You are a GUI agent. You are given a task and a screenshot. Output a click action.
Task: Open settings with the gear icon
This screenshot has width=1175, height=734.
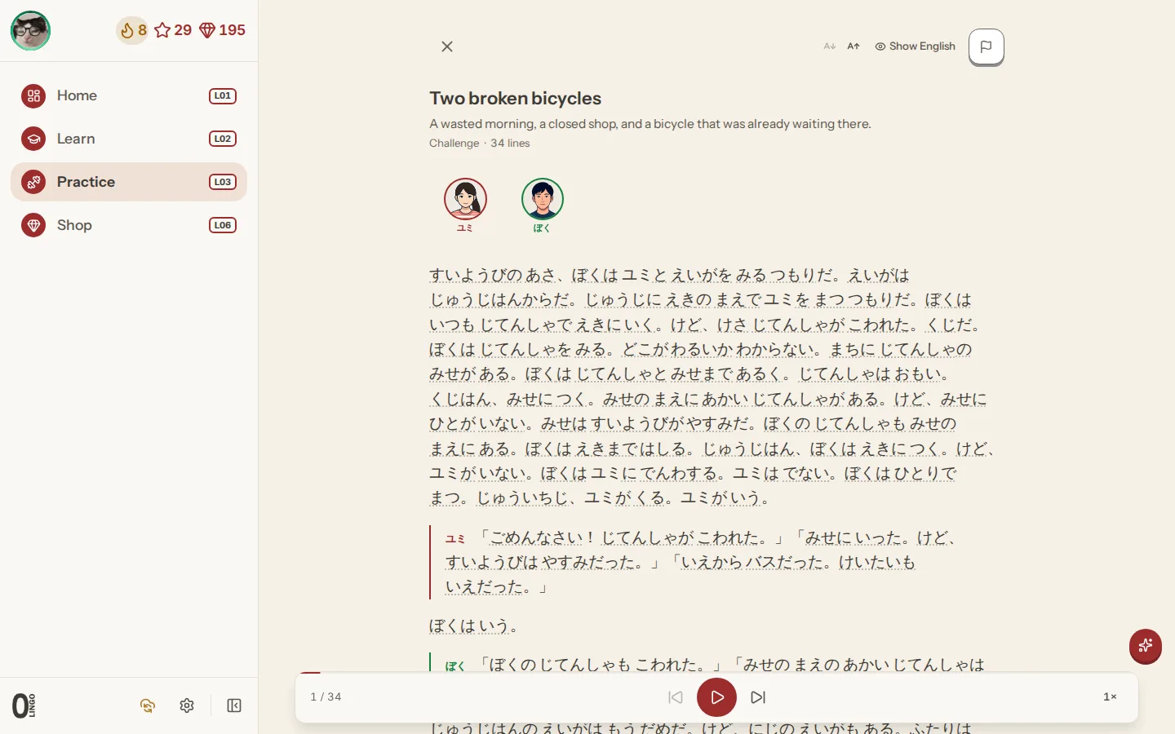[187, 705]
